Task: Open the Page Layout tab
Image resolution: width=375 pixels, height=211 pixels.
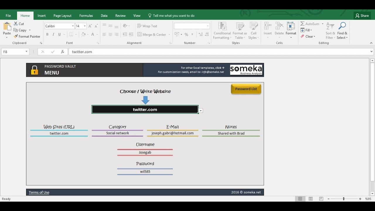Action: (x=62, y=16)
